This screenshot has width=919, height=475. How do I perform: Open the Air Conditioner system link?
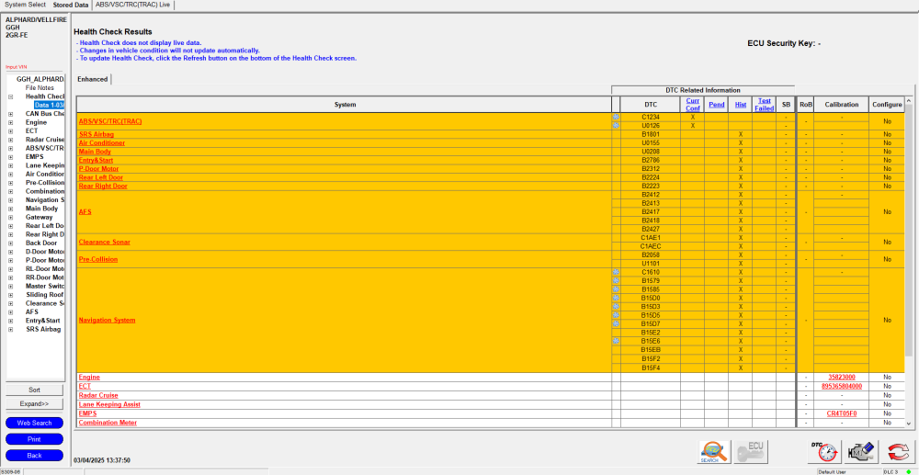[101, 143]
